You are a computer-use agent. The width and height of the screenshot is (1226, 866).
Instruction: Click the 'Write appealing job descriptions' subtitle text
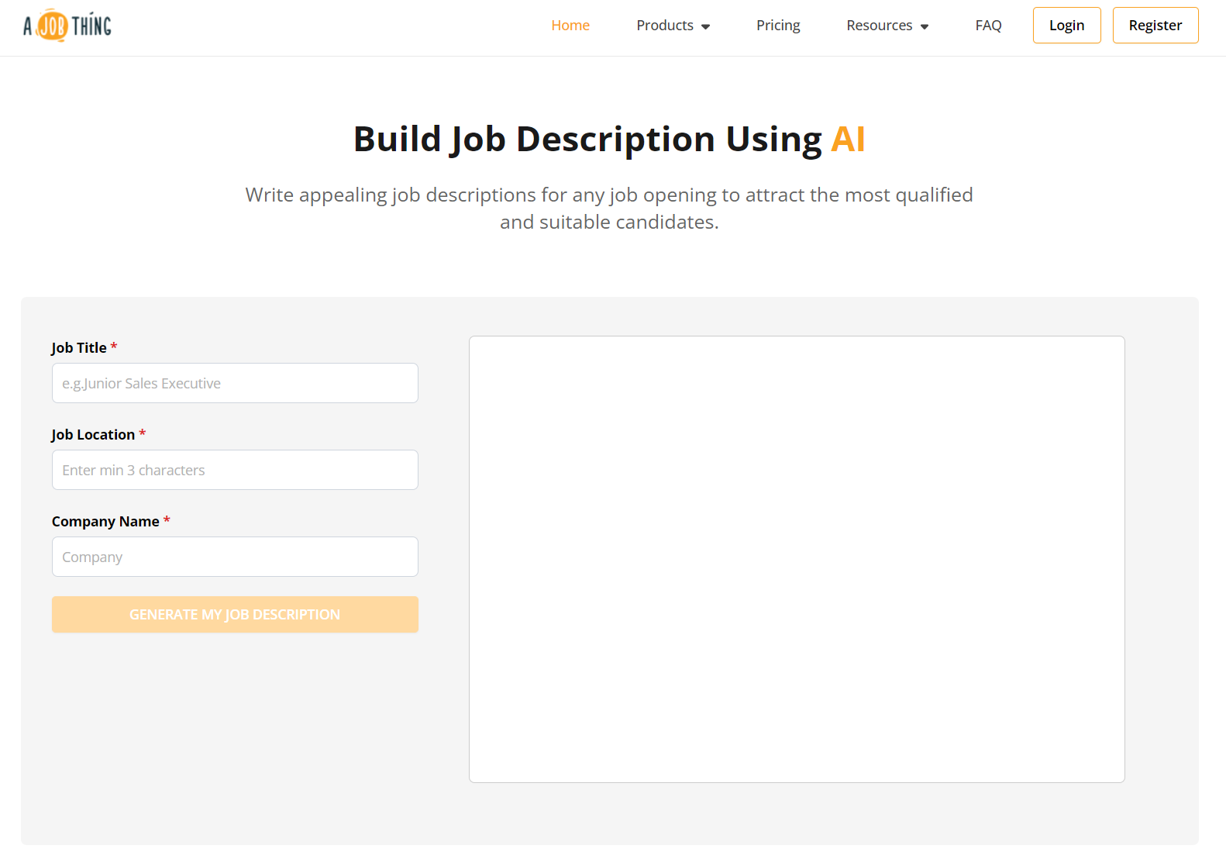pos(609,209)
